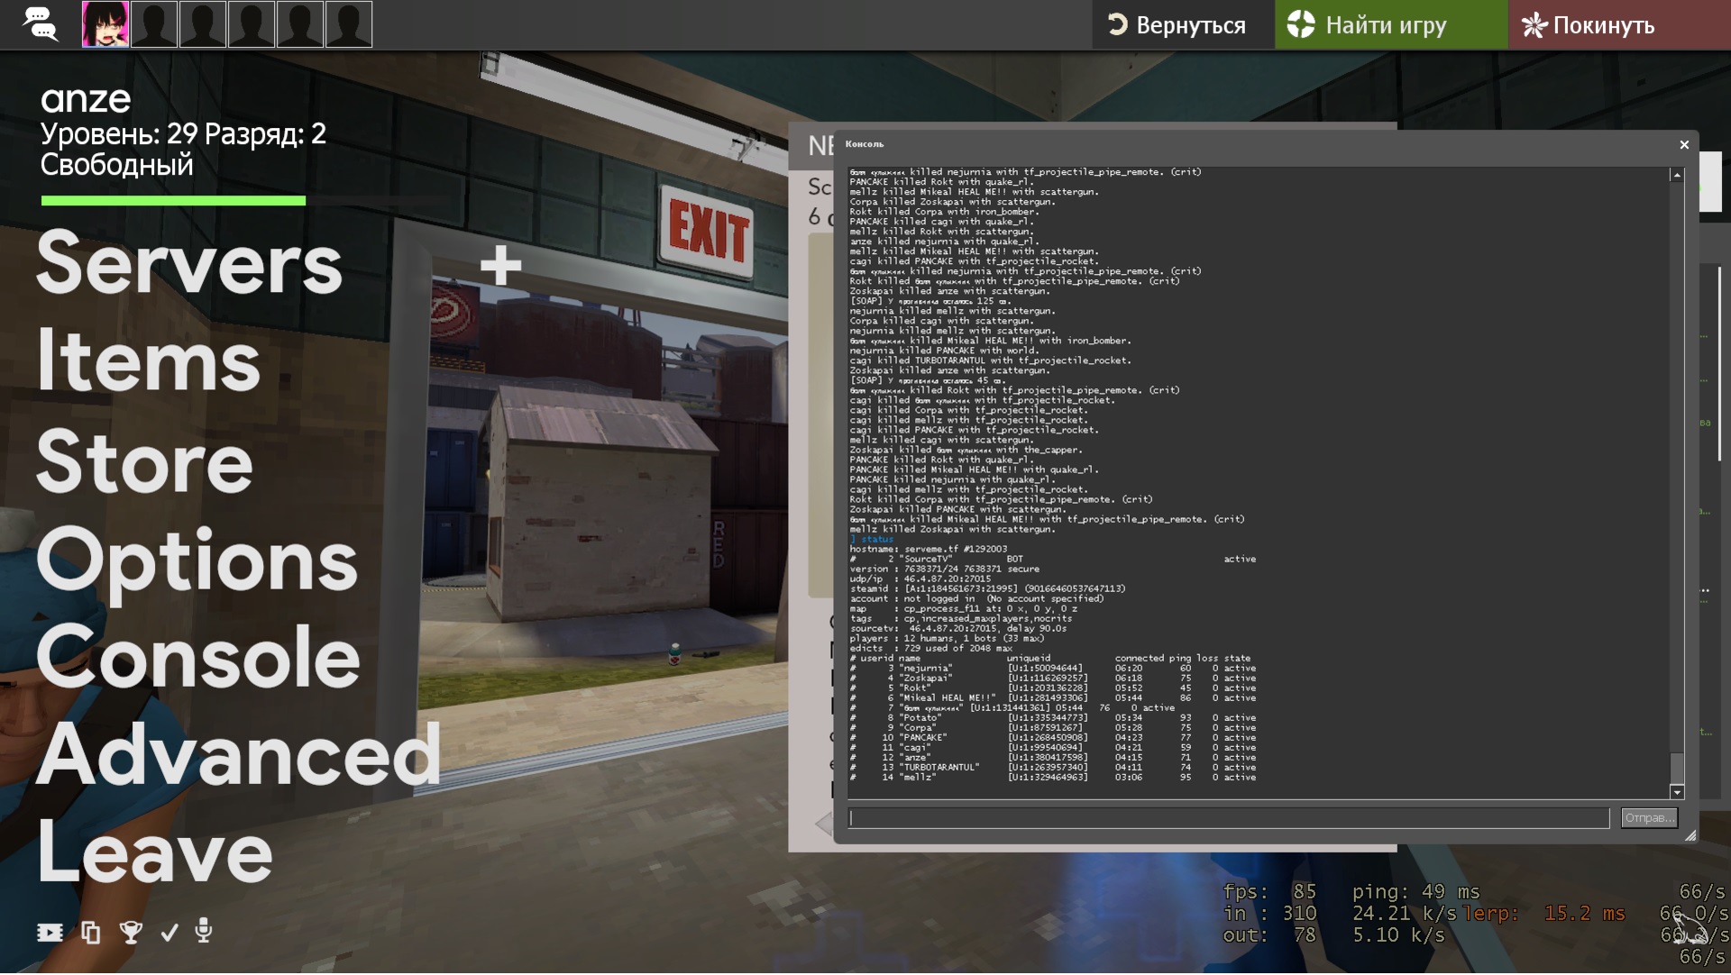Open the Advanced options menu entry
The image size is (1731, 975).
(x=239, y=754)
